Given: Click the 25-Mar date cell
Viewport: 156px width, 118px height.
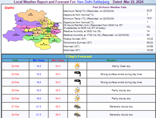Looking at the screenshot, I should point(15,90).
